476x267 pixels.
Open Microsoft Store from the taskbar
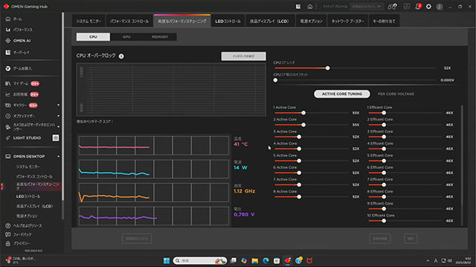coord(277,260)
